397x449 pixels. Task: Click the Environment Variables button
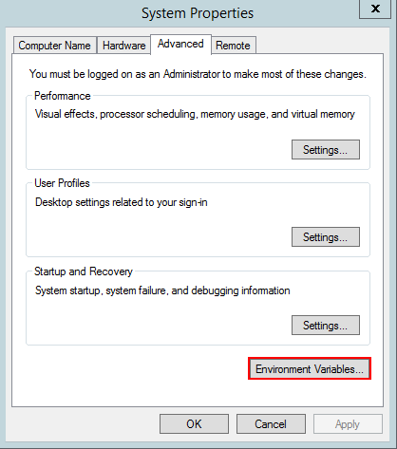click(x=310, y=368)
